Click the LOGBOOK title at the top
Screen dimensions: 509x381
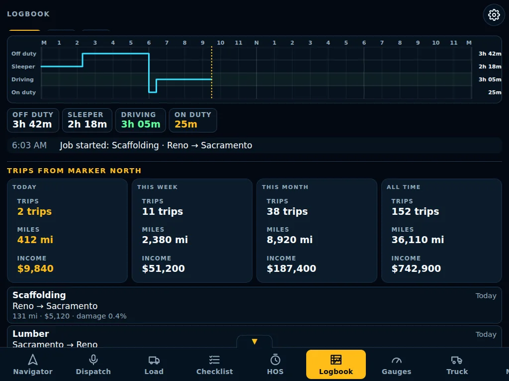pyautogui.click(x=28, y=14)
